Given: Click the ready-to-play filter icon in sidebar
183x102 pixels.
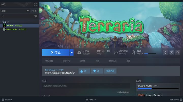Looking at the screenshot, I should point(36,11).
